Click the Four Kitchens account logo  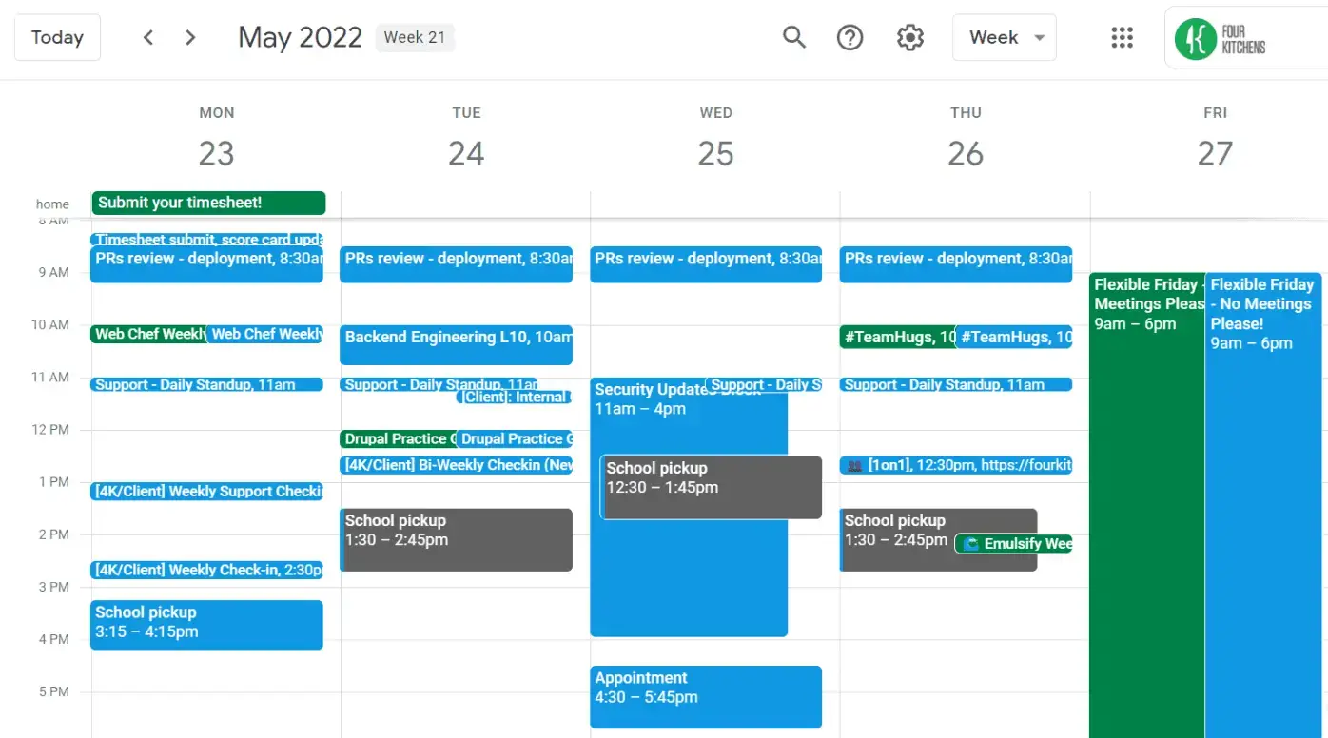[1221, 39]
